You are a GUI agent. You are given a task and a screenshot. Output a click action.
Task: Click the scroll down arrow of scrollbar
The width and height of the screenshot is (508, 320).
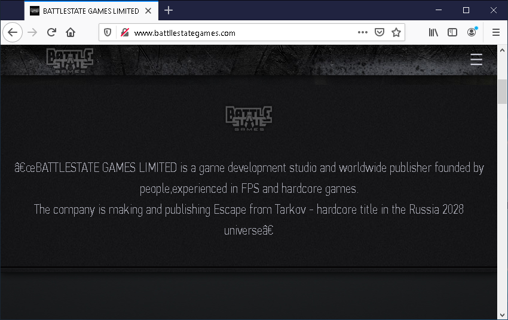502,315
